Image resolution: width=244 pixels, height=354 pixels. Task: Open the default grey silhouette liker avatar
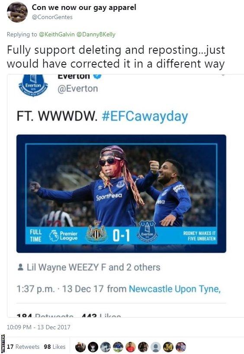pos(155,347)
